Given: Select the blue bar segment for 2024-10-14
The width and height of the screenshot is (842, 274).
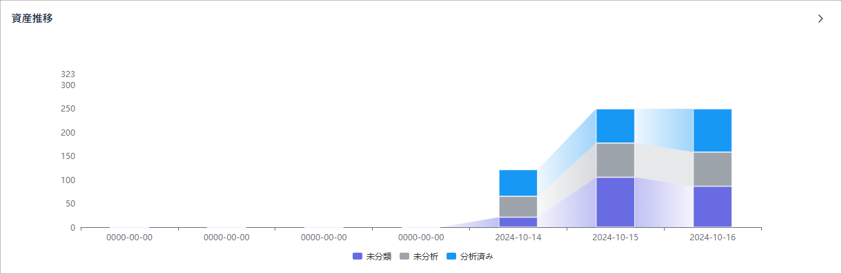Looking at the screenshot, I should click(x=518, y=183).
